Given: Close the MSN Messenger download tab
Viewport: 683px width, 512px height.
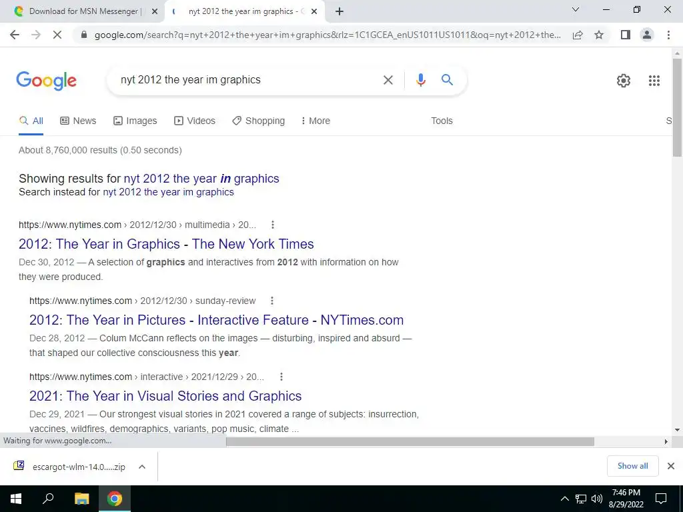Looking at the screenshot, I should tap(154, 11).
